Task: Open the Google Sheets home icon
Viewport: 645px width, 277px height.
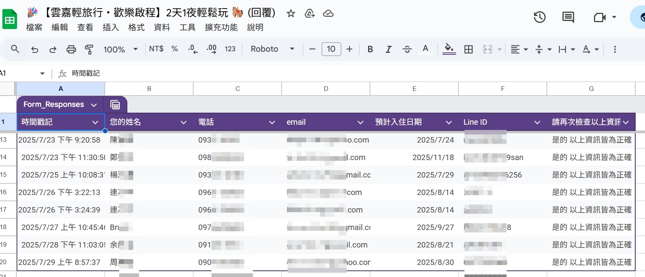Action: tap(10, 19)
